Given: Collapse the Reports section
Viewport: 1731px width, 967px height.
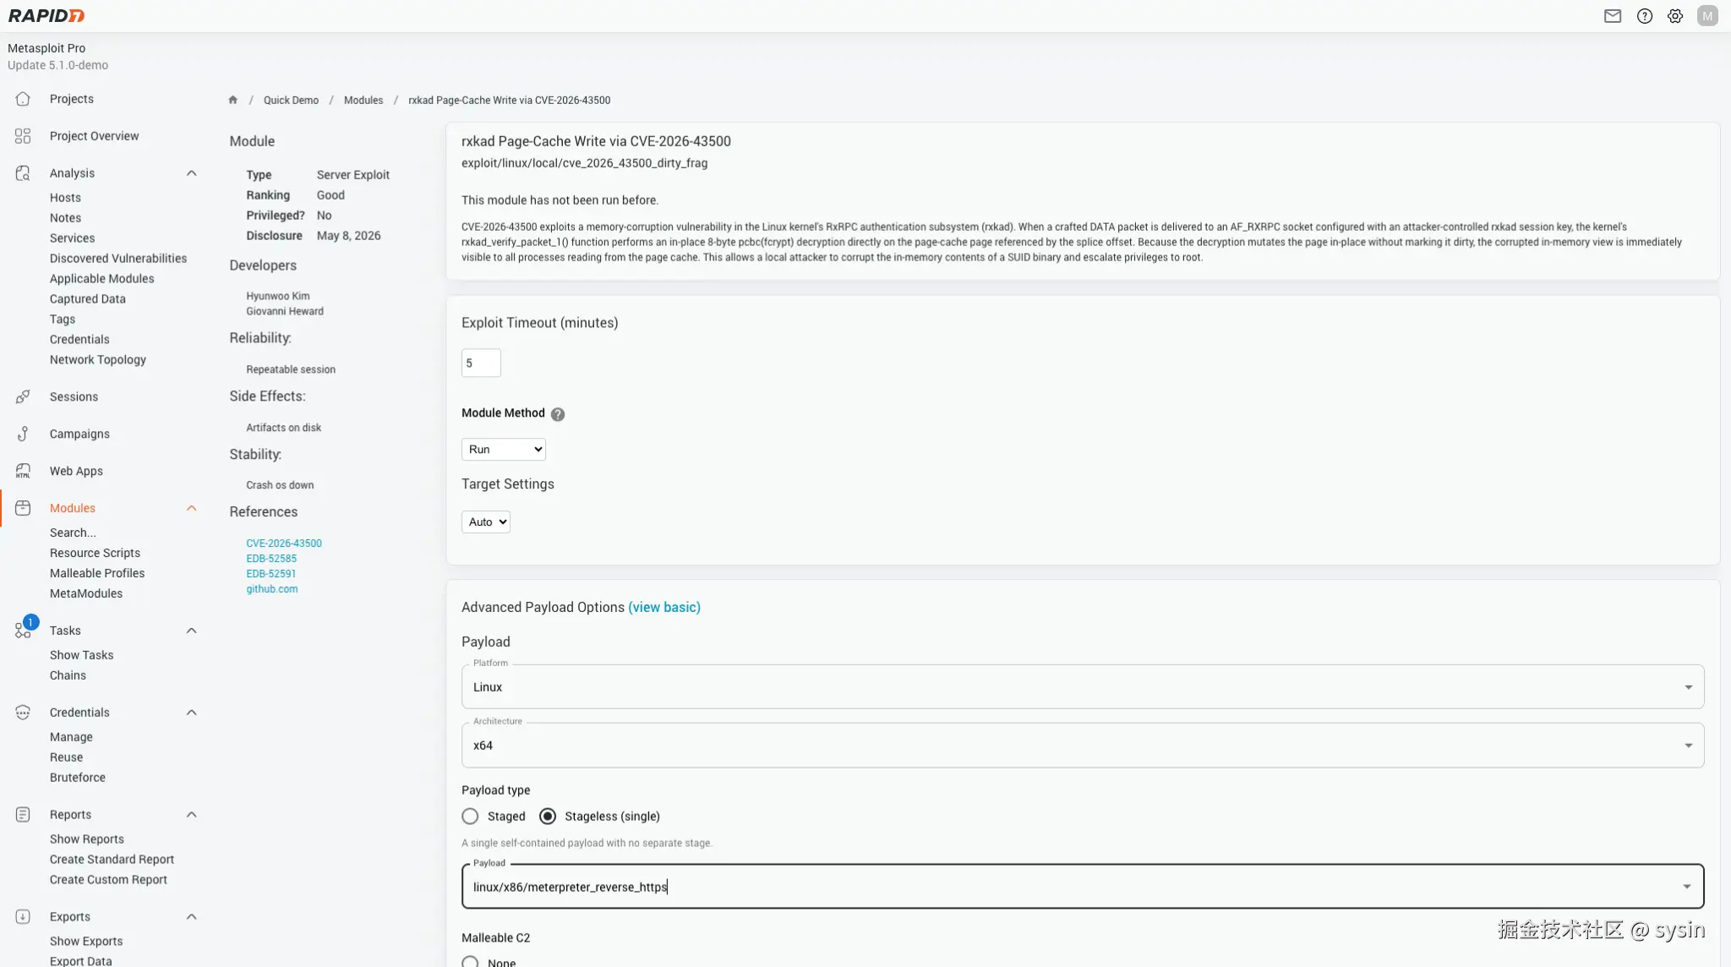Looking at the screenshot, I should [x=192, y=815].
